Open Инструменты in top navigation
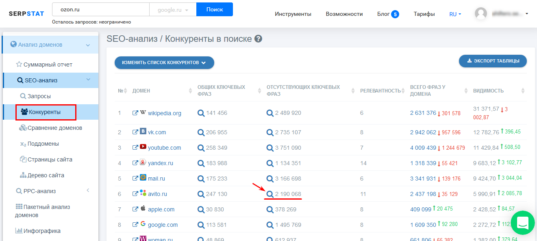The height and width of the screenshot is (241, 537). click(293, 14)
